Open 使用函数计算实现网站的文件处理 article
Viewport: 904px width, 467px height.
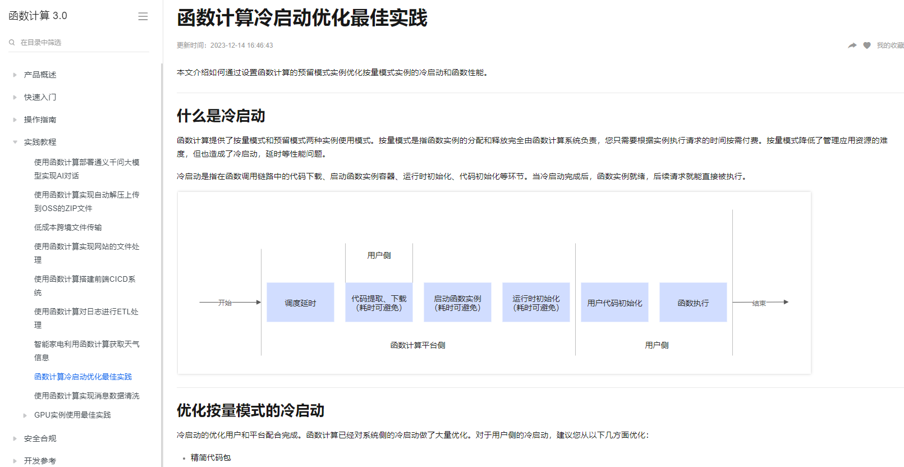[86, 253]
